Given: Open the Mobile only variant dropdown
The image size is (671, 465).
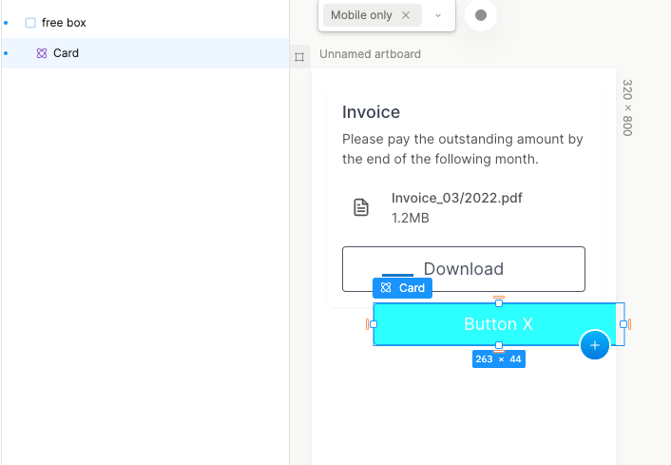Looking at the screenshot, I should (x=438, y=15).
